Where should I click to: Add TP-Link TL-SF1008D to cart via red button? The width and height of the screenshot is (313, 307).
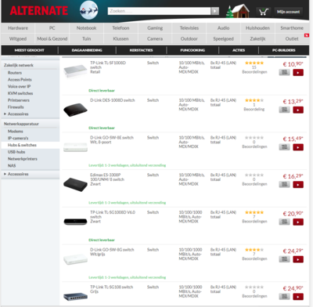coord(298,72)
